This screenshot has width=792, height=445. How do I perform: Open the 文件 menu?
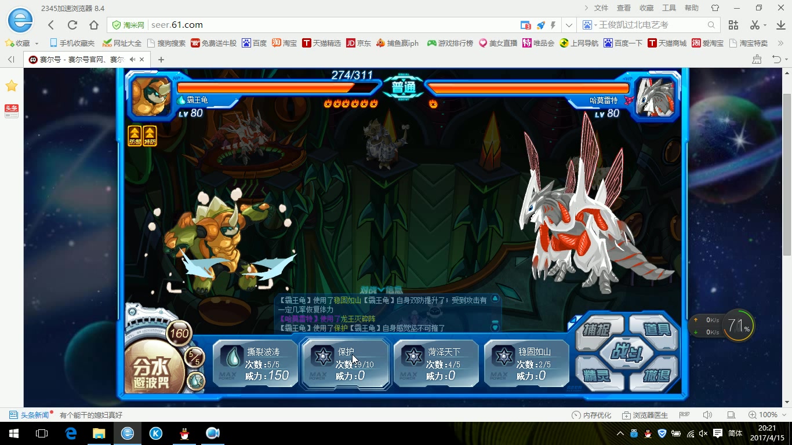pyautogui.click(x=601, y=8)
